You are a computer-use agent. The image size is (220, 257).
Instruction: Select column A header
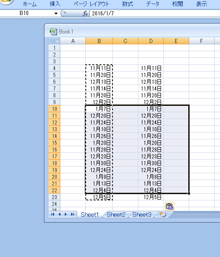coord(73,41)
